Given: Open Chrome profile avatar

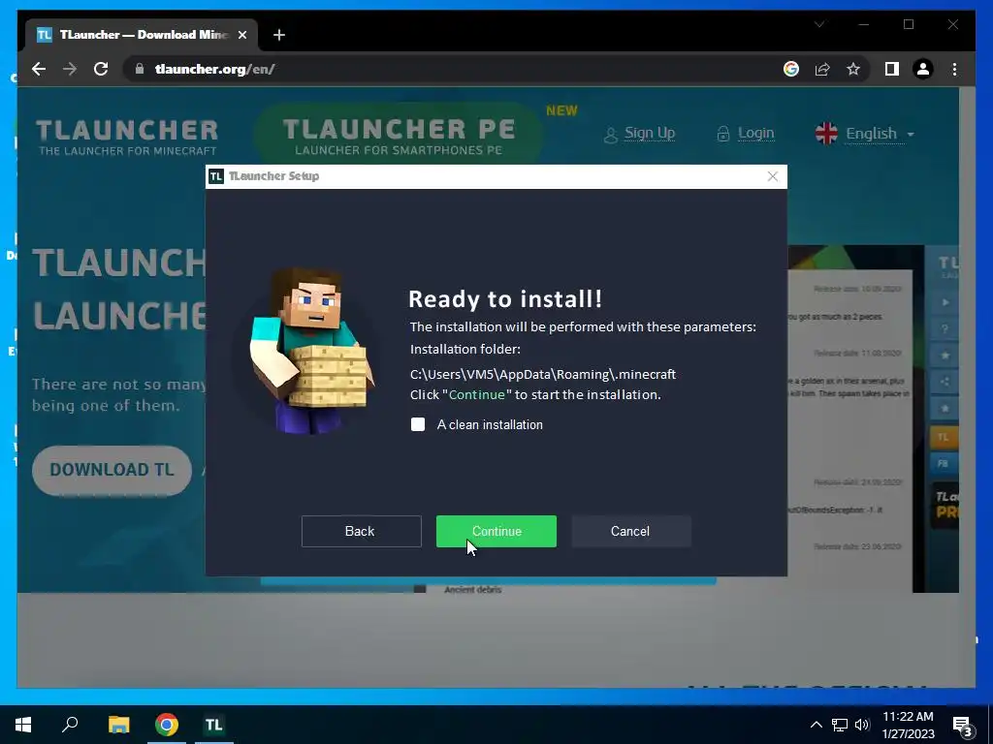Looking at the screenshot, I should coord(923,69).
